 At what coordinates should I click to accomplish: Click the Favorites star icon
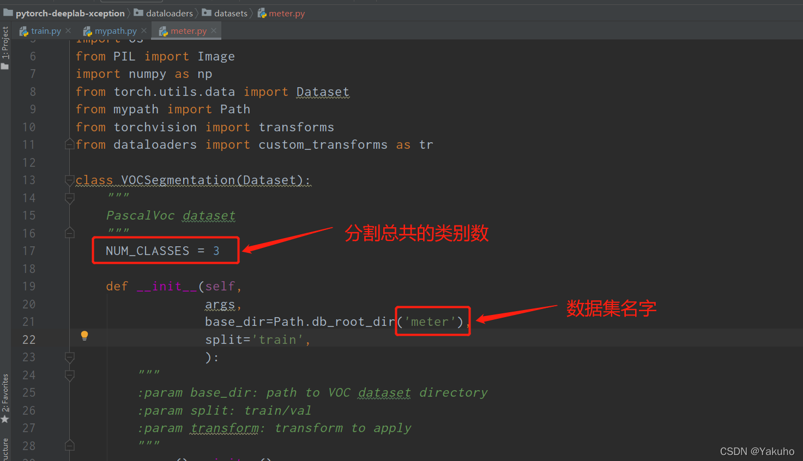[x=5, y=419]
